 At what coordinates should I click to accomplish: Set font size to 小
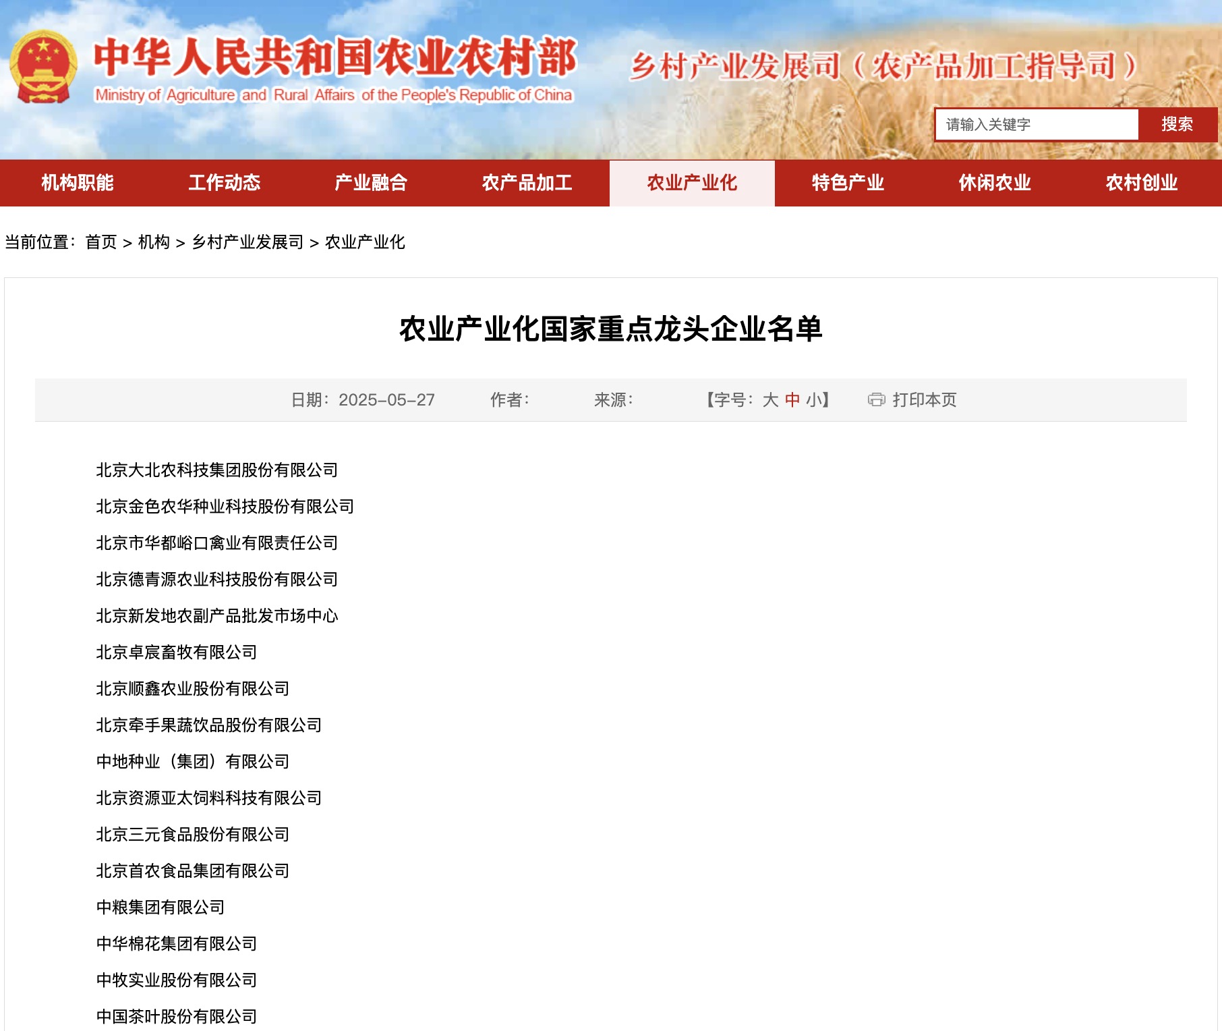(x=813, y=400)
